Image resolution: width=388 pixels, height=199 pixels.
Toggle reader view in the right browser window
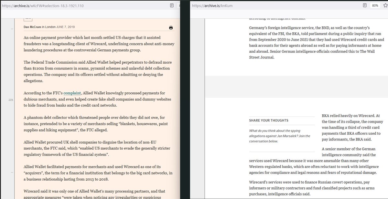[x=365, y=5]
